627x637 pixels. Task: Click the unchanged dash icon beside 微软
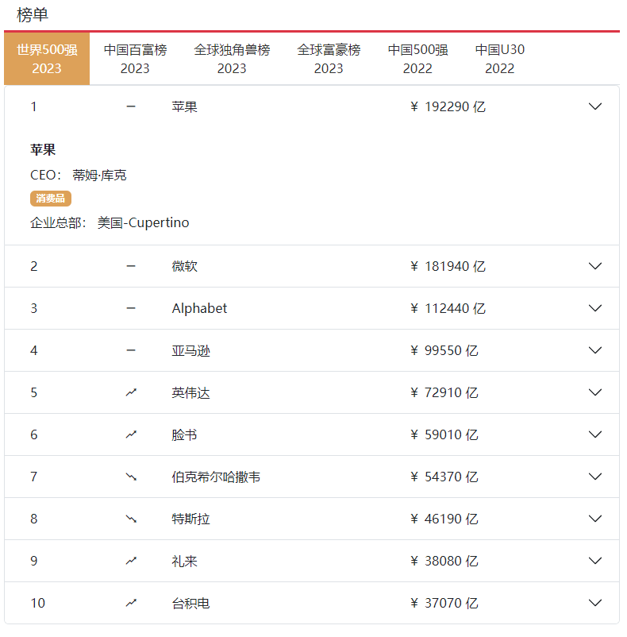(x=131, y=266)
